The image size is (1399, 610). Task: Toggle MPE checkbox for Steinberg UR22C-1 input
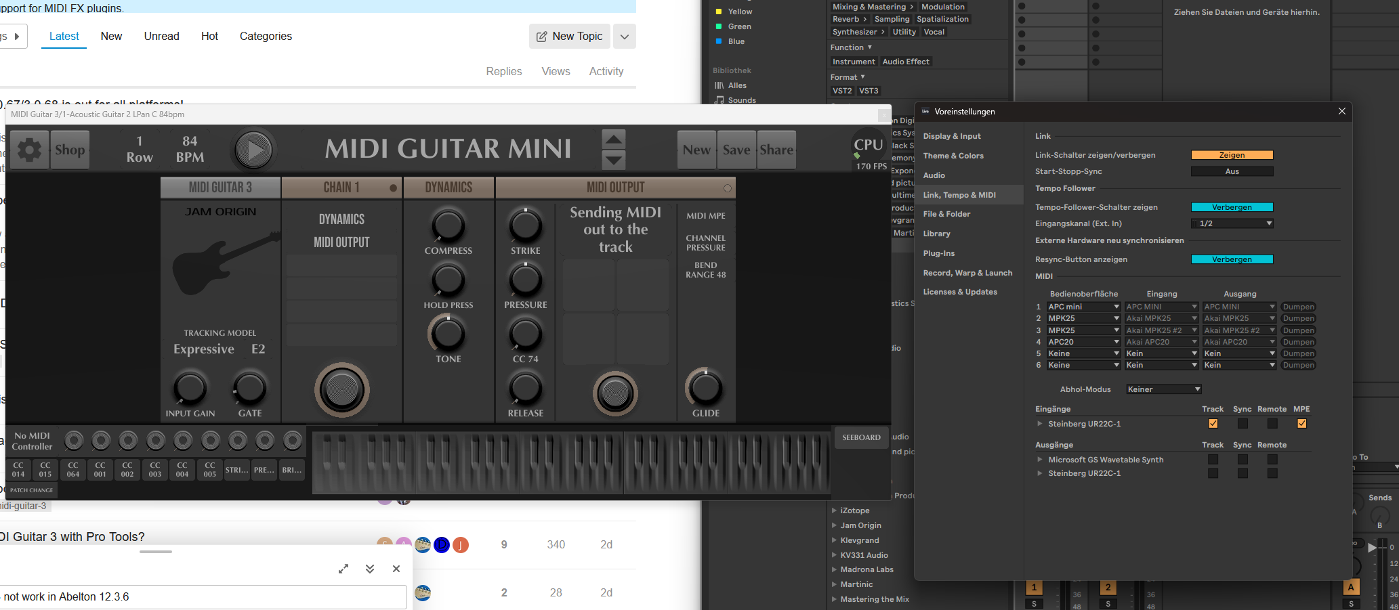click(x=1301, y=424)
